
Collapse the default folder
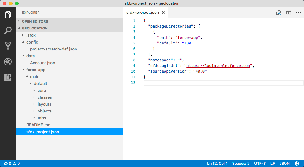[31, 83]
